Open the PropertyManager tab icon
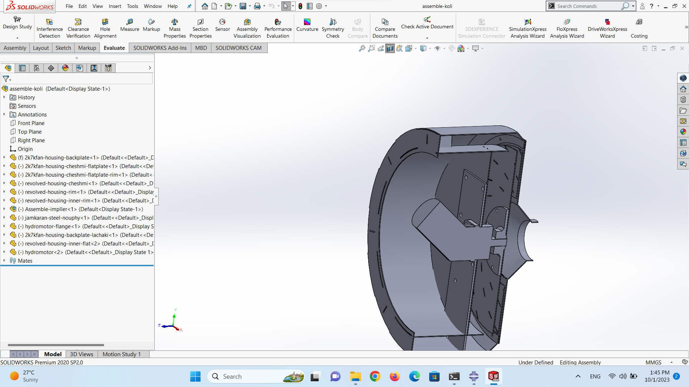 click(22, 68)
